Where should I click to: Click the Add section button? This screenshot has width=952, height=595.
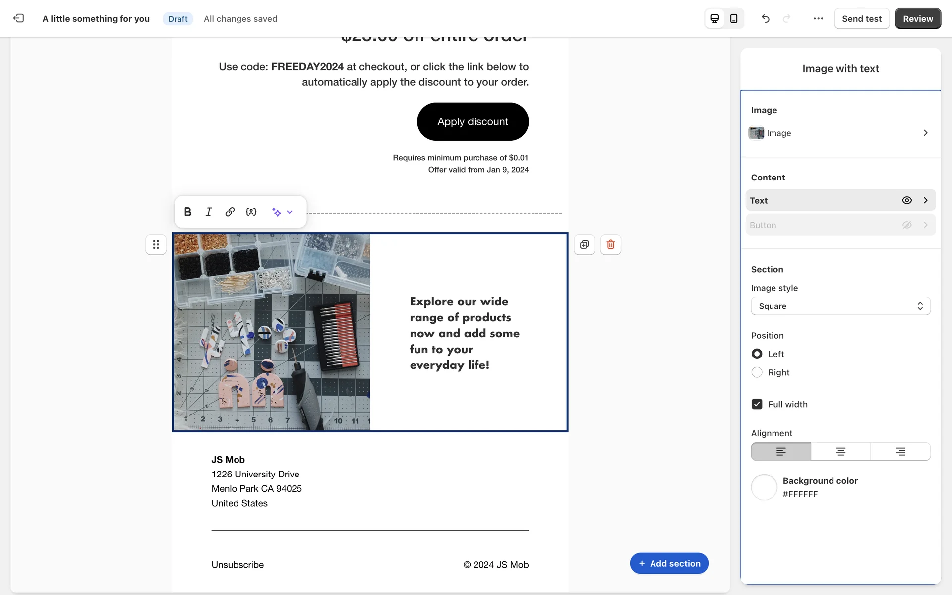(x=669, y=563)
